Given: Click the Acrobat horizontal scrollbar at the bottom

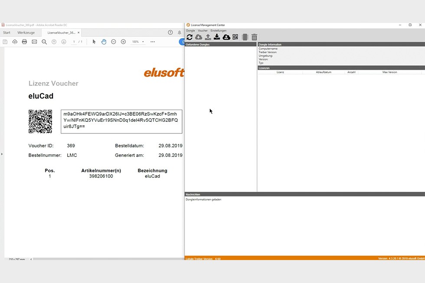Looking at the screenshot, I should [x=108, y=259].
